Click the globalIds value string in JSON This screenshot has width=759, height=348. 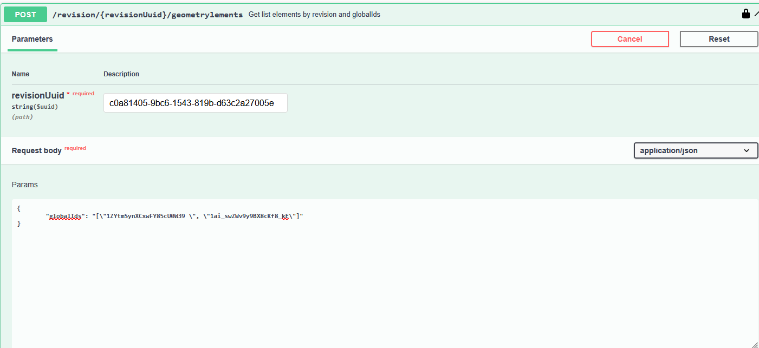tap(197, 216)
